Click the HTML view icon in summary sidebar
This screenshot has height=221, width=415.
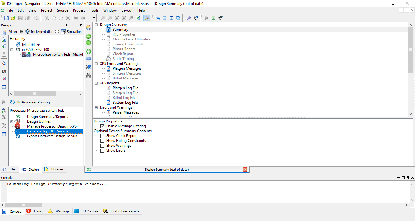point(88,58)
